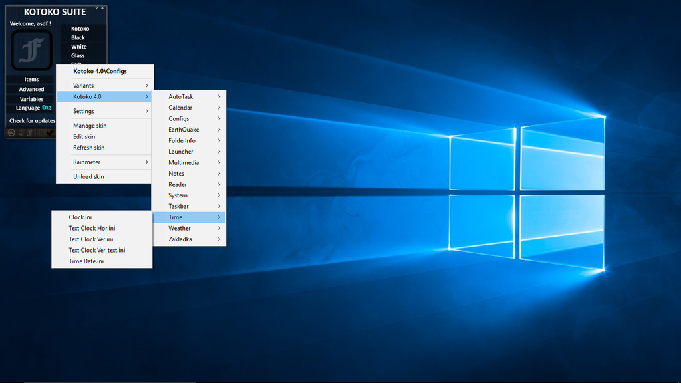Screen dimensions: 681x383
Task: Select the Black theme
Action: click(x=83, y=38)
